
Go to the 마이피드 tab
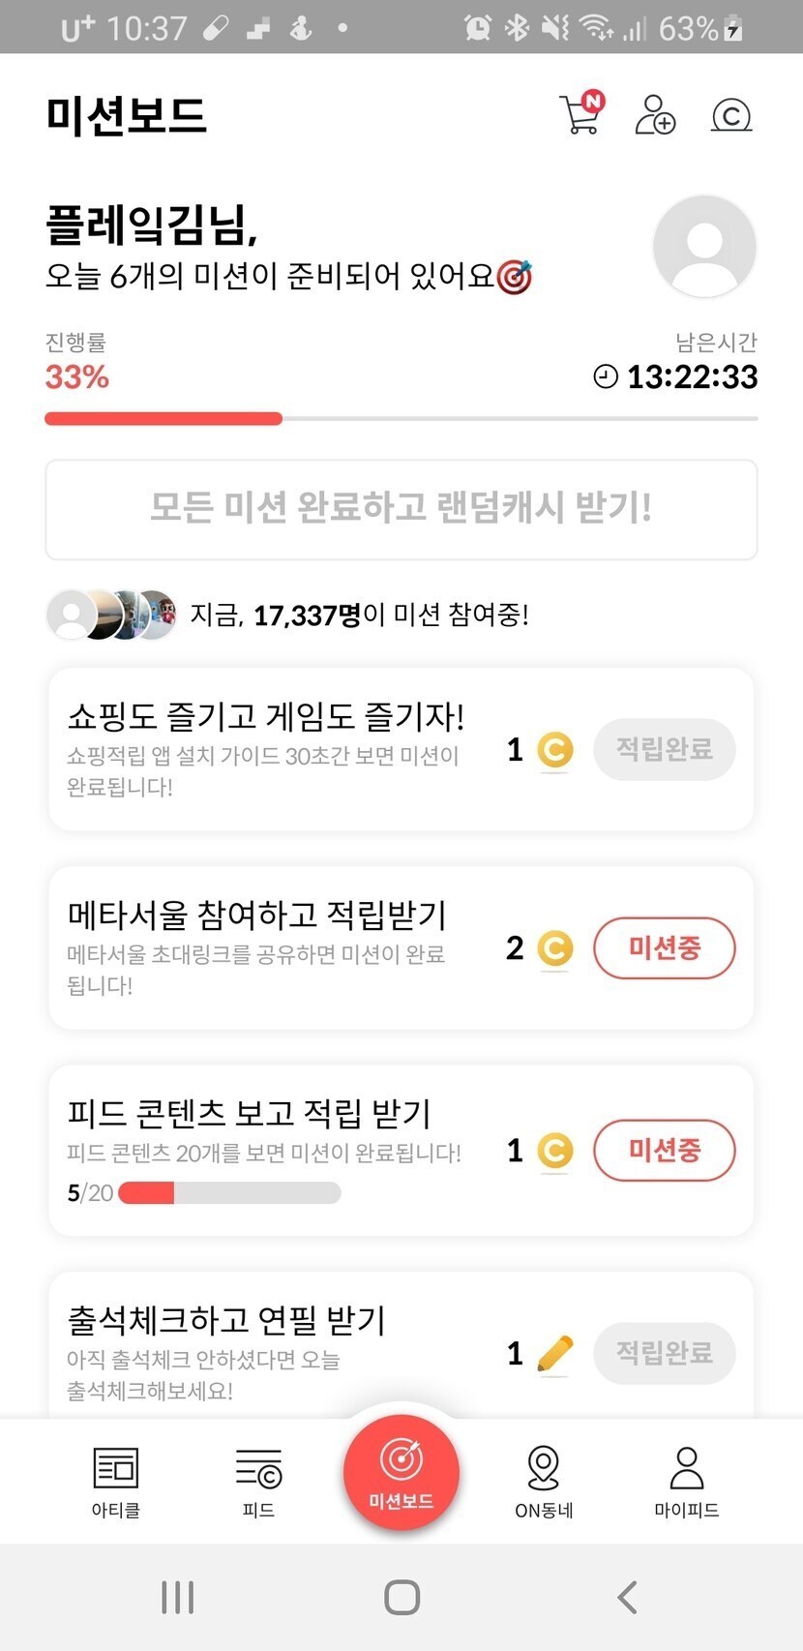click(x=687, y=1481)
